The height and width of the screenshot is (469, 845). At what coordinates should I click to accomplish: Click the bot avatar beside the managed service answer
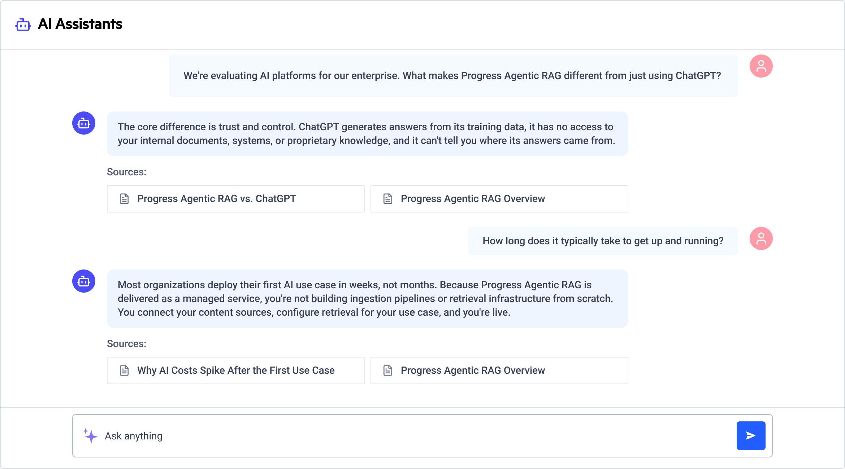click(x=84, y=281)
